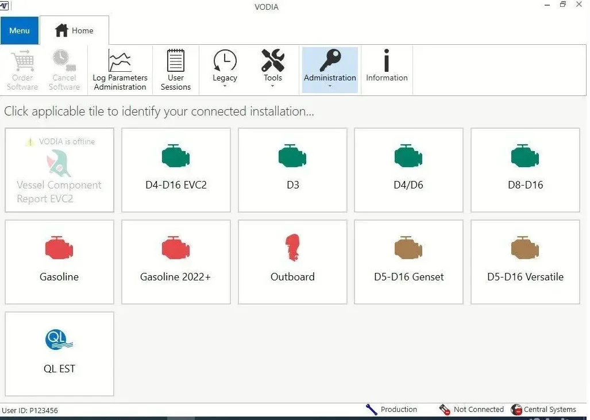Select the D4-D16 EVC2 engine tile
590x420 pixels.
click(176, 169)
